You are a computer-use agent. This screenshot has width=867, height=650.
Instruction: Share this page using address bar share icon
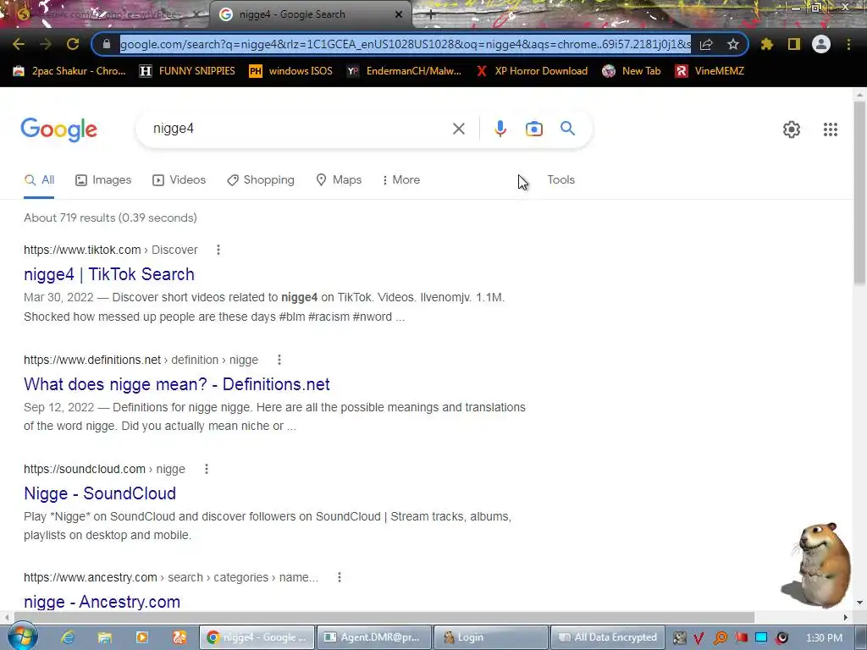pos(706,44)
